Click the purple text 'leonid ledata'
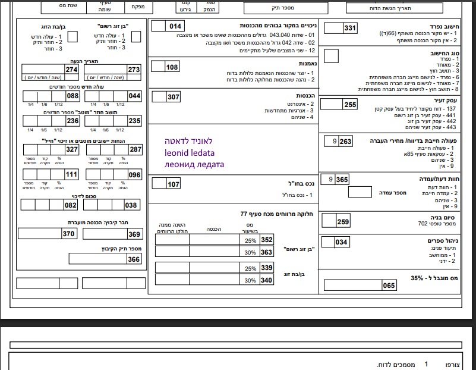The height and width of the screenshot is (370, 476). pyautogui.click(x=190, y=153)
